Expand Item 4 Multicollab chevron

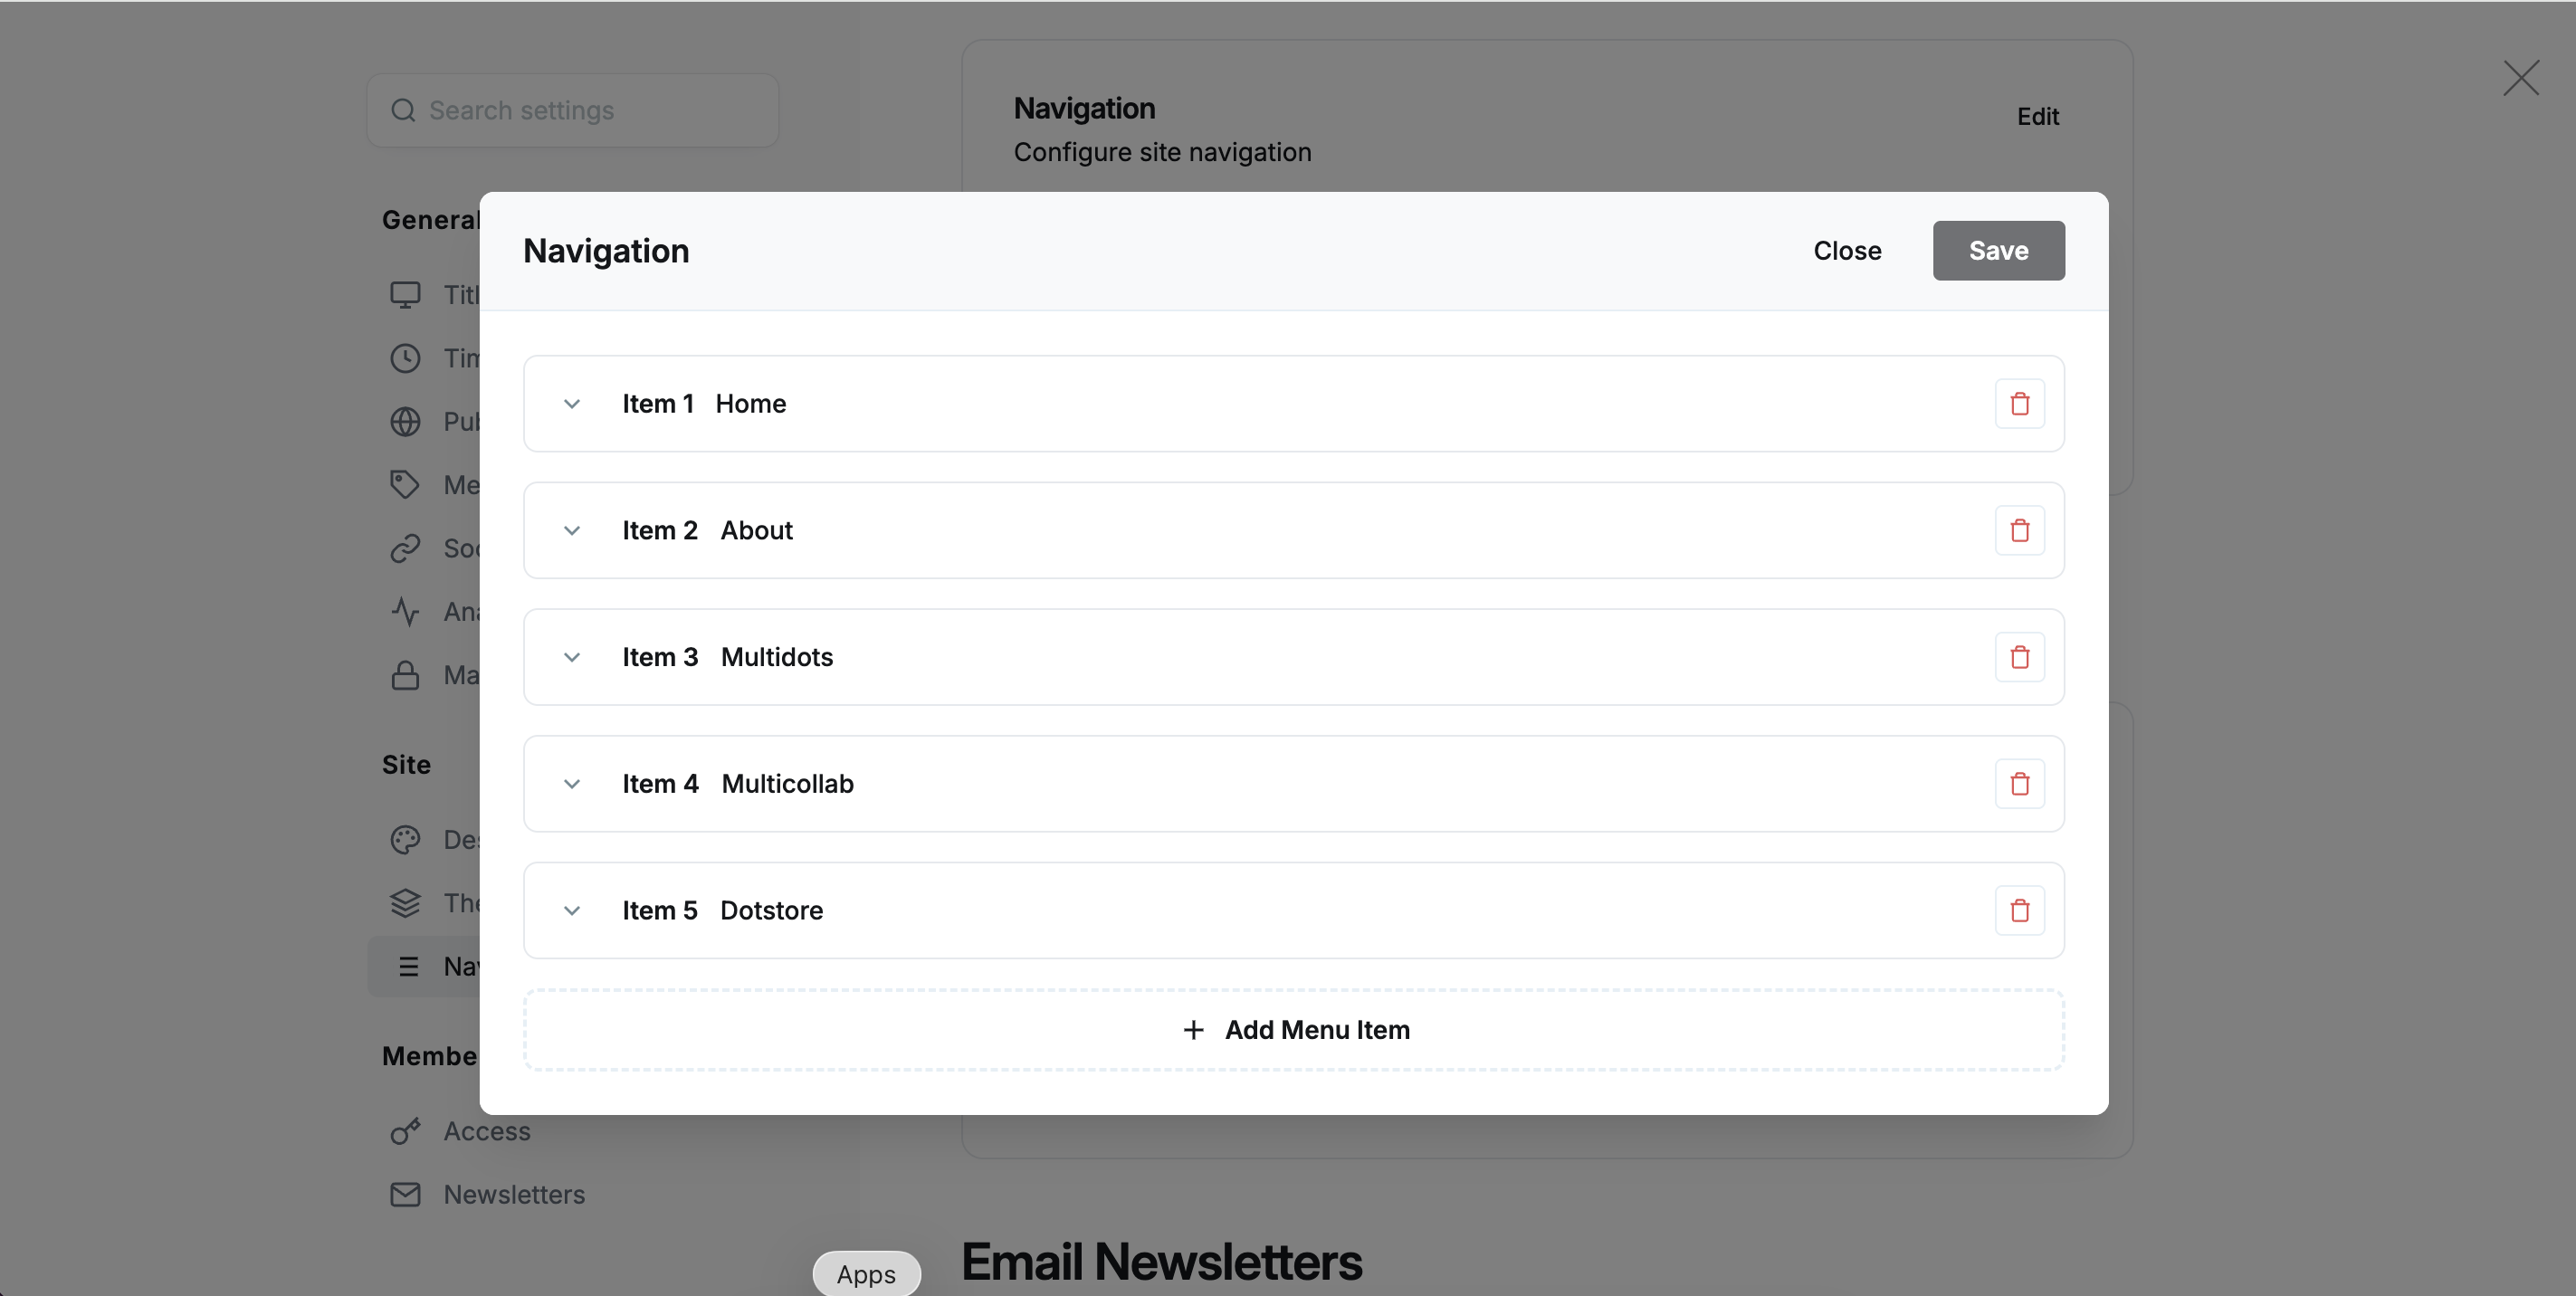click(572, 784)
